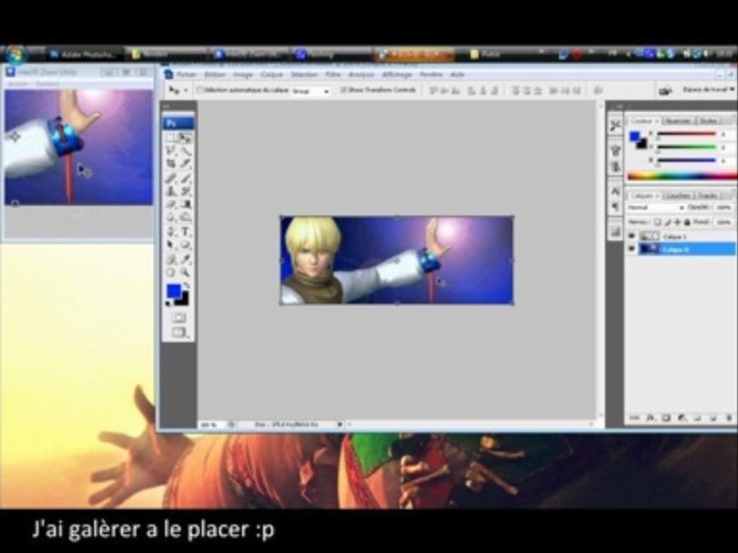
Task: Pick a color from the spectrum ramp
Action: 682,177
